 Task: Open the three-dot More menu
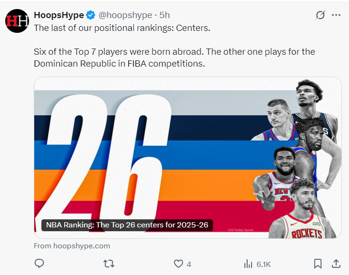336,15
